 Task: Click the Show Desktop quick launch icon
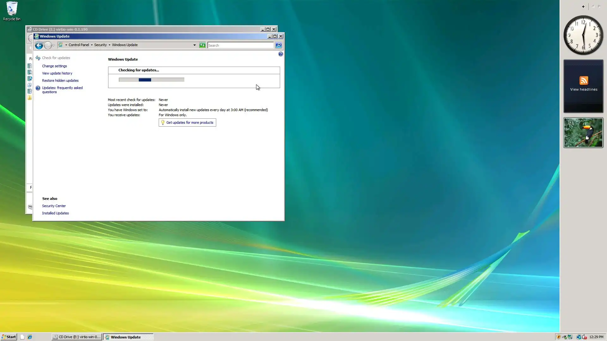[x=22, y=337]
